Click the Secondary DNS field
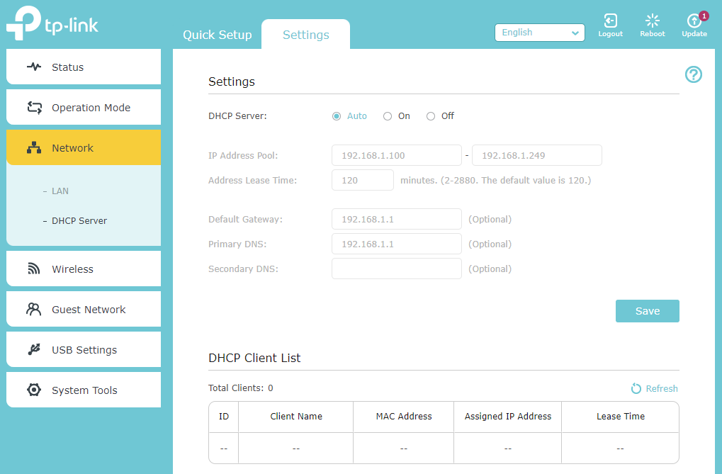722x474 pixels. pyautogui.click(x=397, y=269)
